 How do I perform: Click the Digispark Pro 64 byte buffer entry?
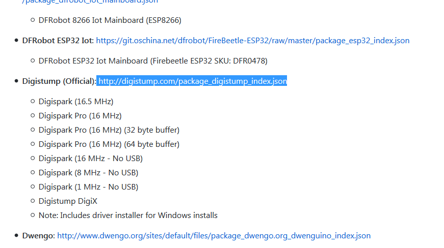109,144
